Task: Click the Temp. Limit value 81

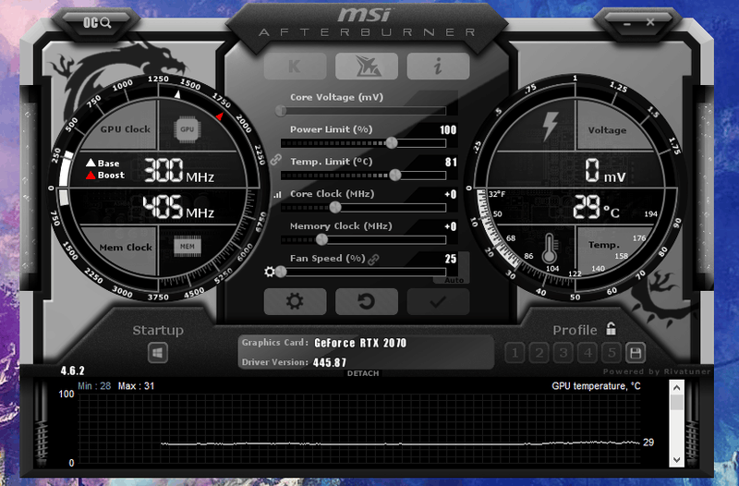Action: pos(451,163)
